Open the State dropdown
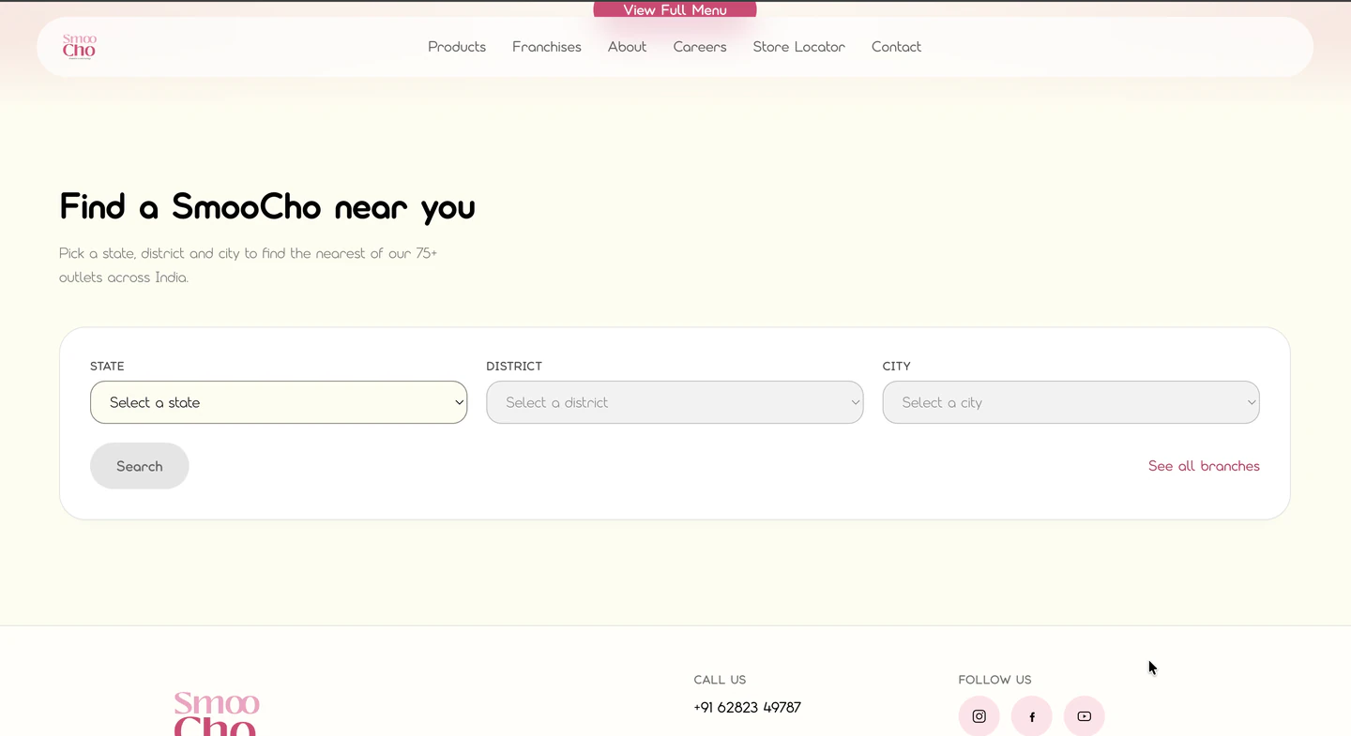Image resolution: width=1351 pixels, height=736 pixels. [x=279, y=402]
